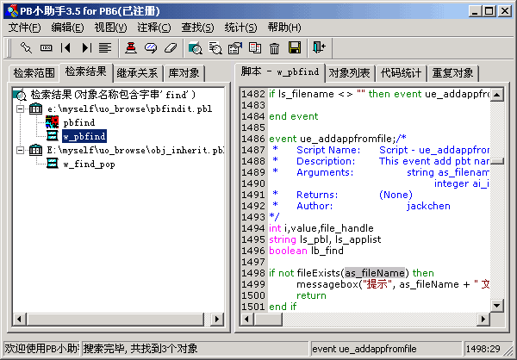
Task: Open the 代码统计 tab
Action: point(400,72)
